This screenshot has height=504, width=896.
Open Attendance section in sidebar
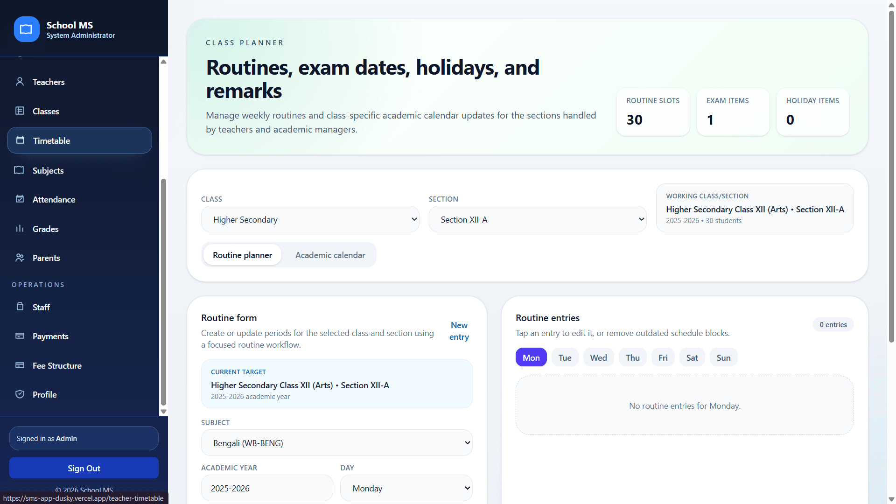coord(79,200)
